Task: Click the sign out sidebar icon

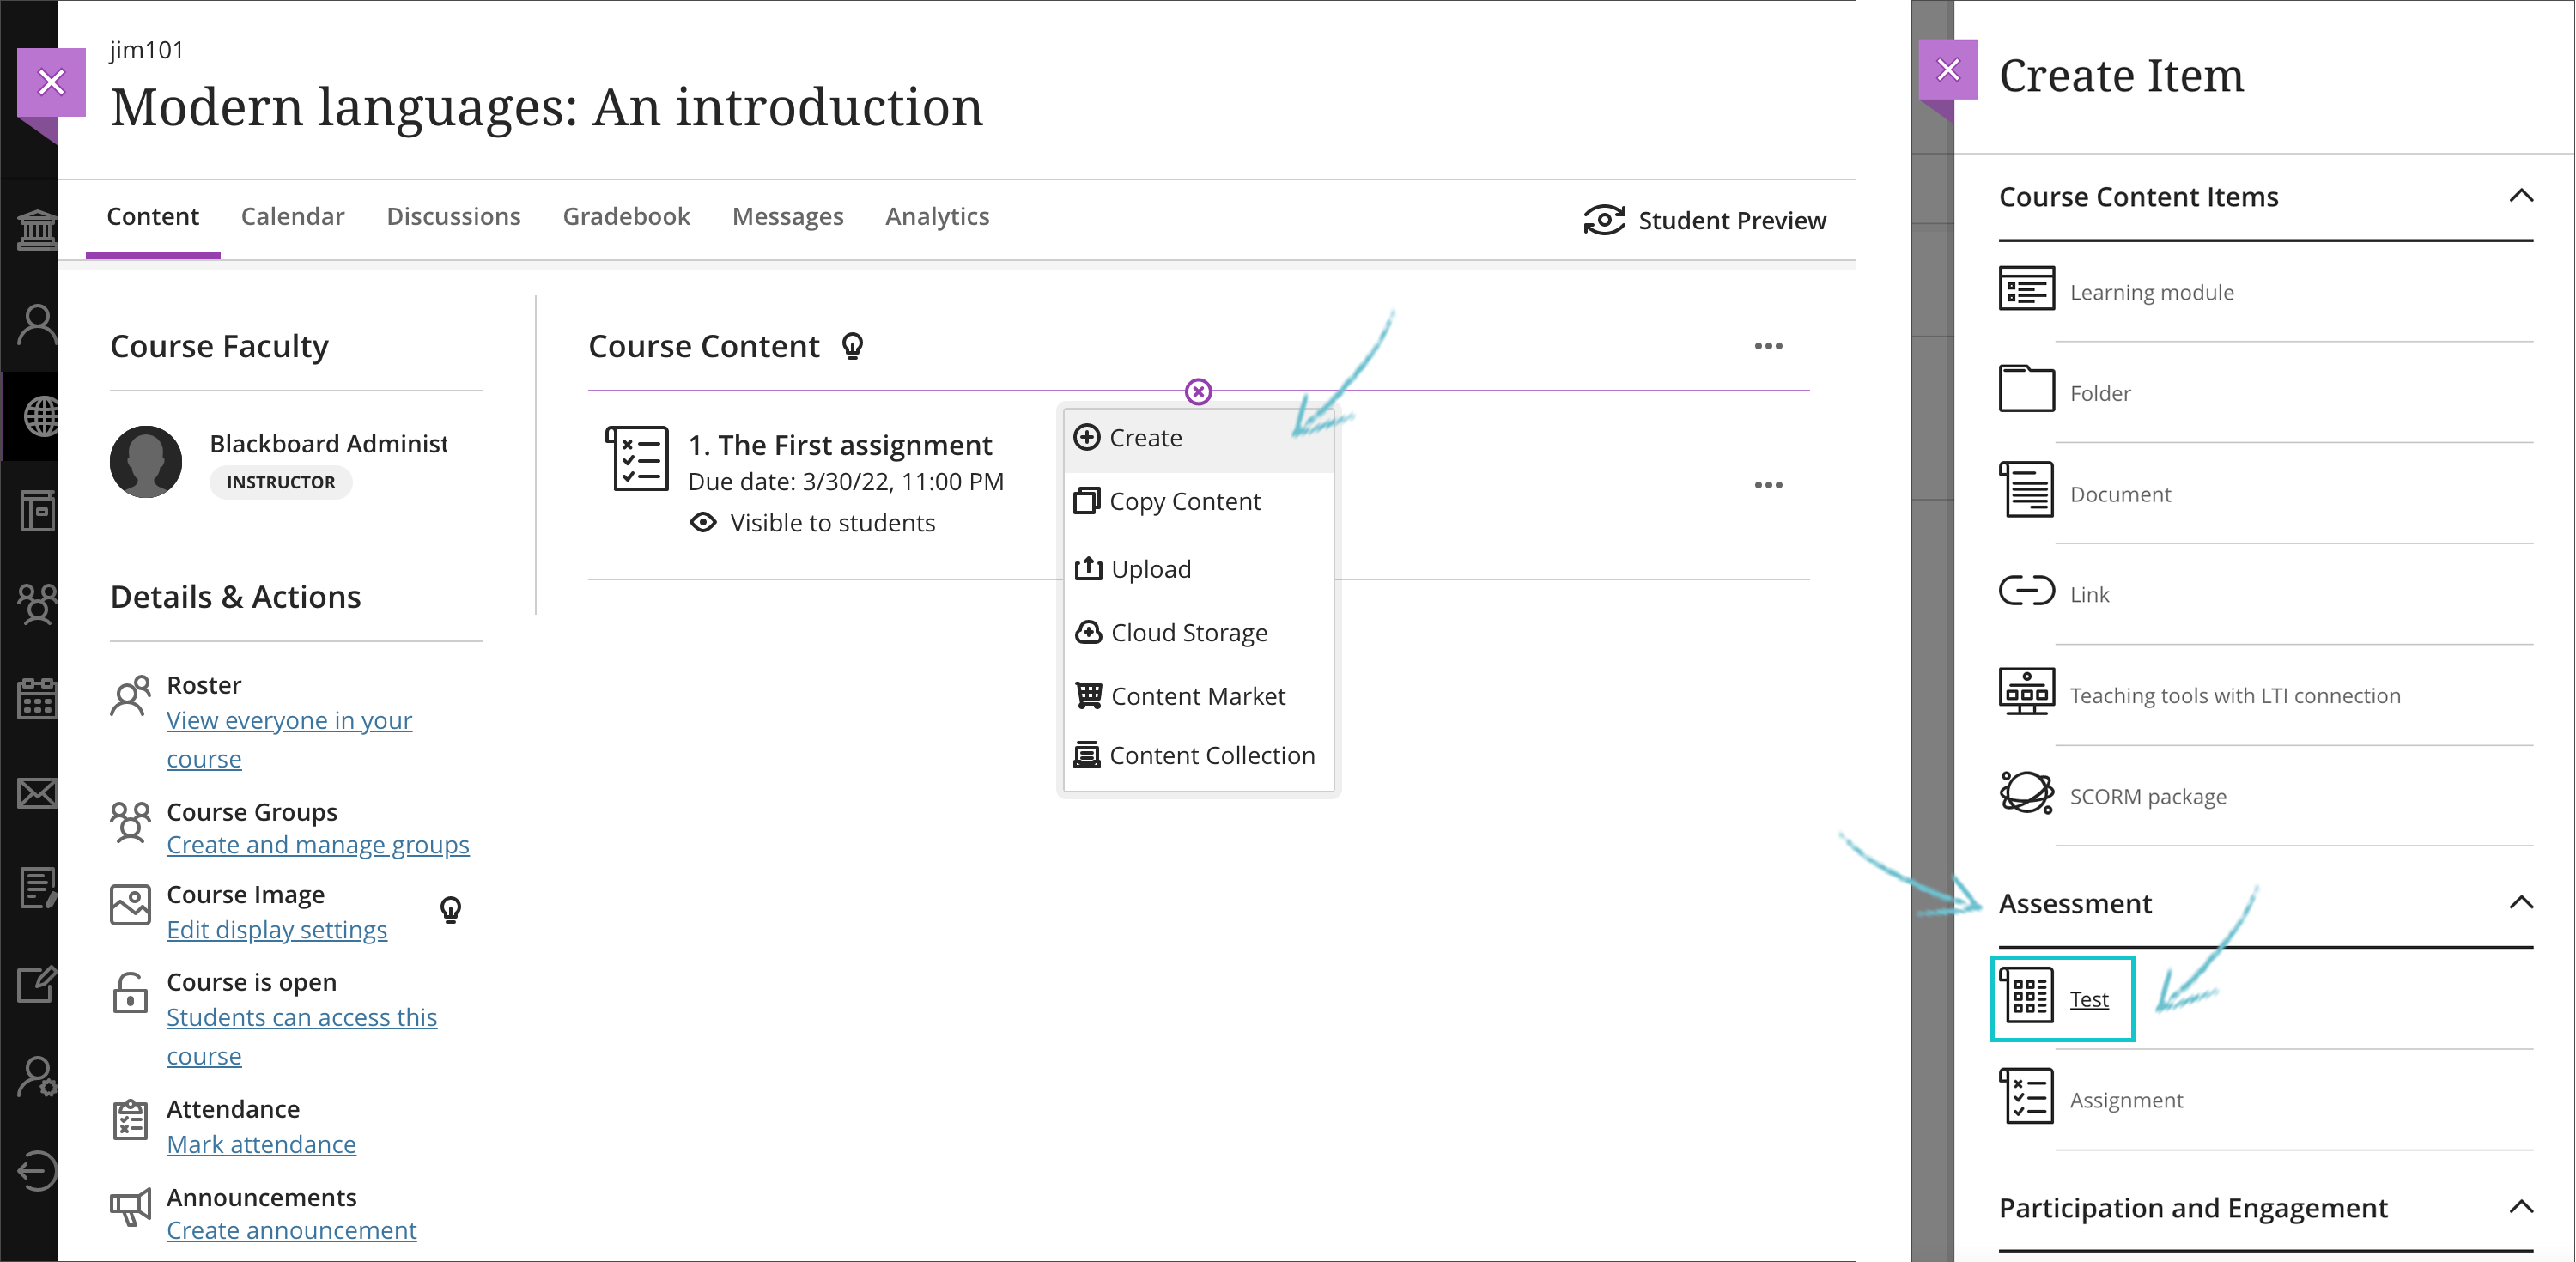Action: click(x=37, y=1170)
